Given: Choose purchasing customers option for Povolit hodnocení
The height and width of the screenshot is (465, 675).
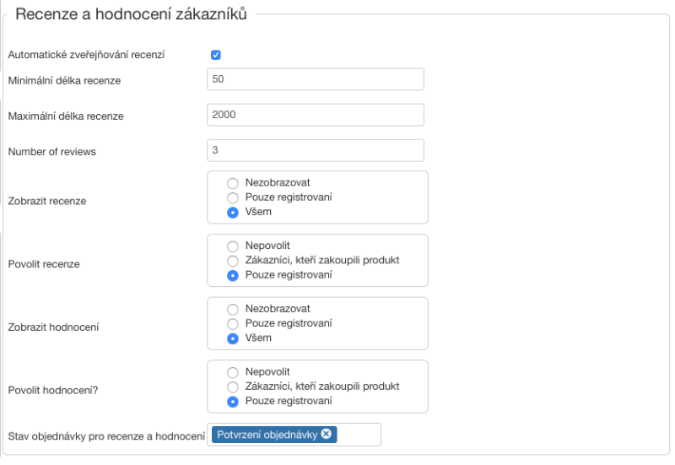Looking at the screenshot, I should pyautogui.click(x=233, y=387).
